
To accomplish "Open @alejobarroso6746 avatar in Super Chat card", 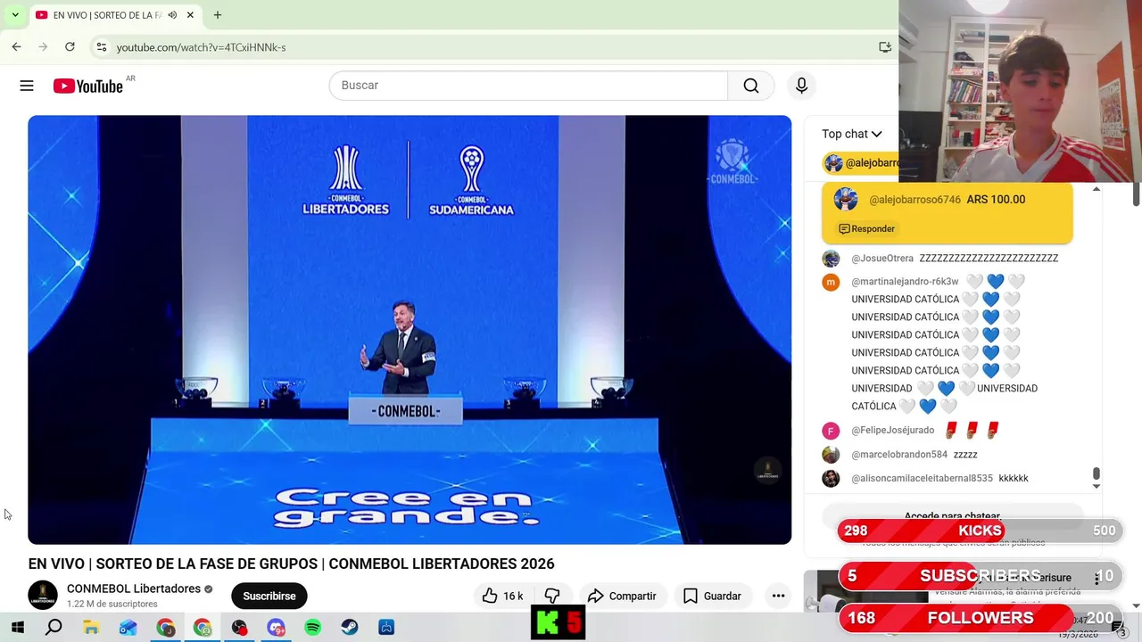I will [x=846, y=200].
